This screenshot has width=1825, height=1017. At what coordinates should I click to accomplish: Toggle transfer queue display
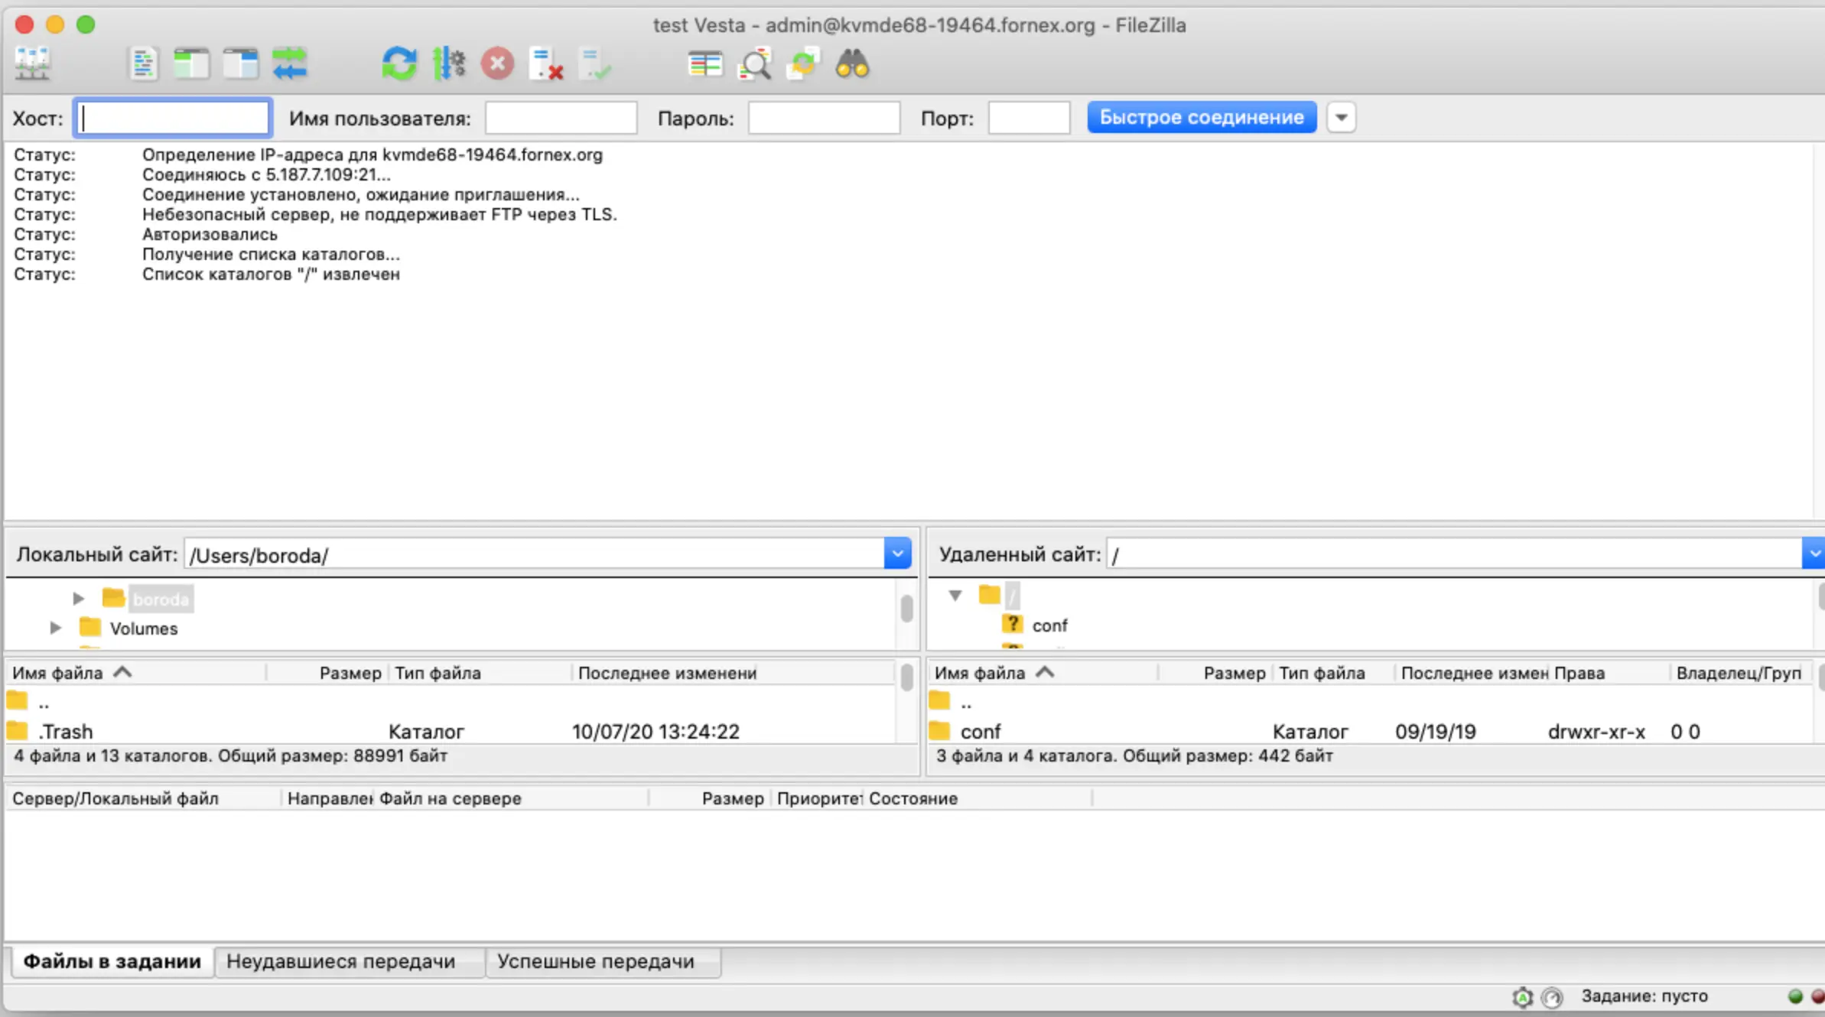point(290,64)
